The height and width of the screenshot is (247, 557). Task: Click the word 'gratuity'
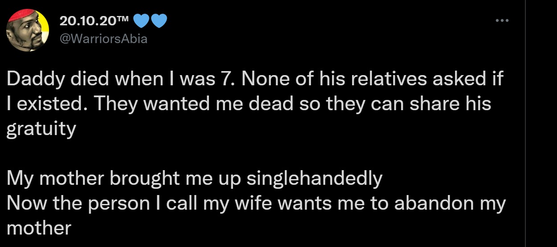(41, 130)
